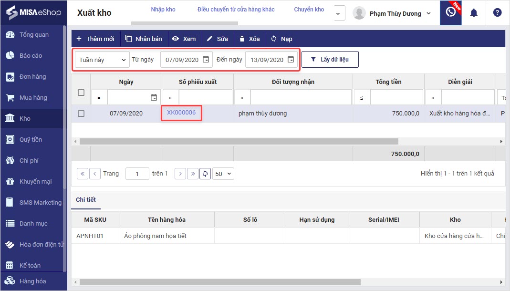The height and width of the screenshot is (291, 510).
Task: Open calendar picker for Từ ngày field
Action: tap(206, 60)
